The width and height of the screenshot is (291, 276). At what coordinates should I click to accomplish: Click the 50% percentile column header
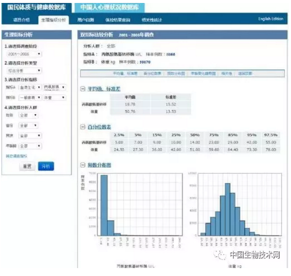tap(195, 135)
